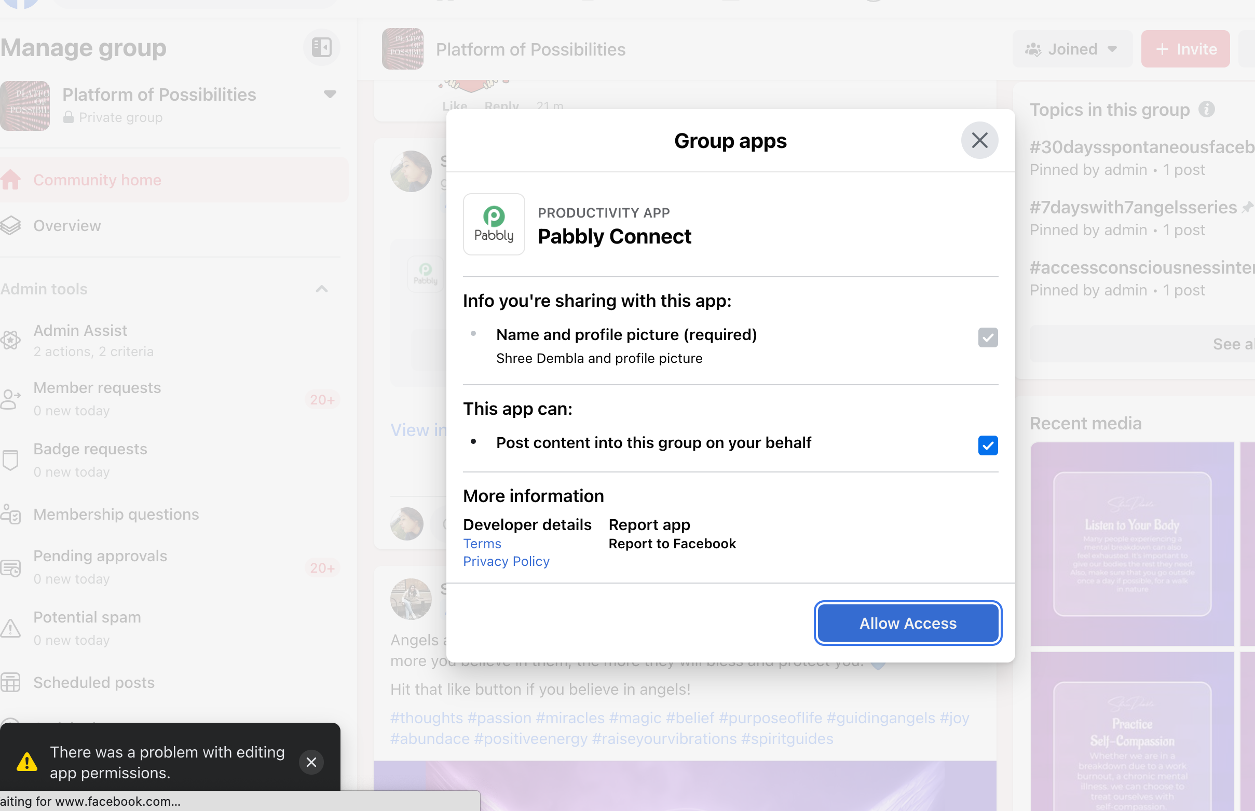
Task: Click the #spiritguides hashtag in the post
Action: point(787,739)
